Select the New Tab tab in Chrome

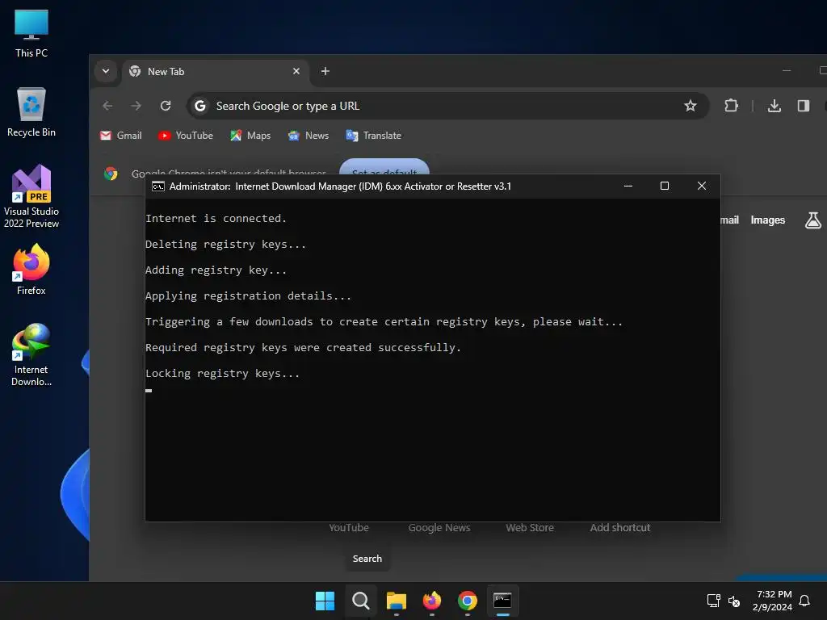click(x=215, y=71)
